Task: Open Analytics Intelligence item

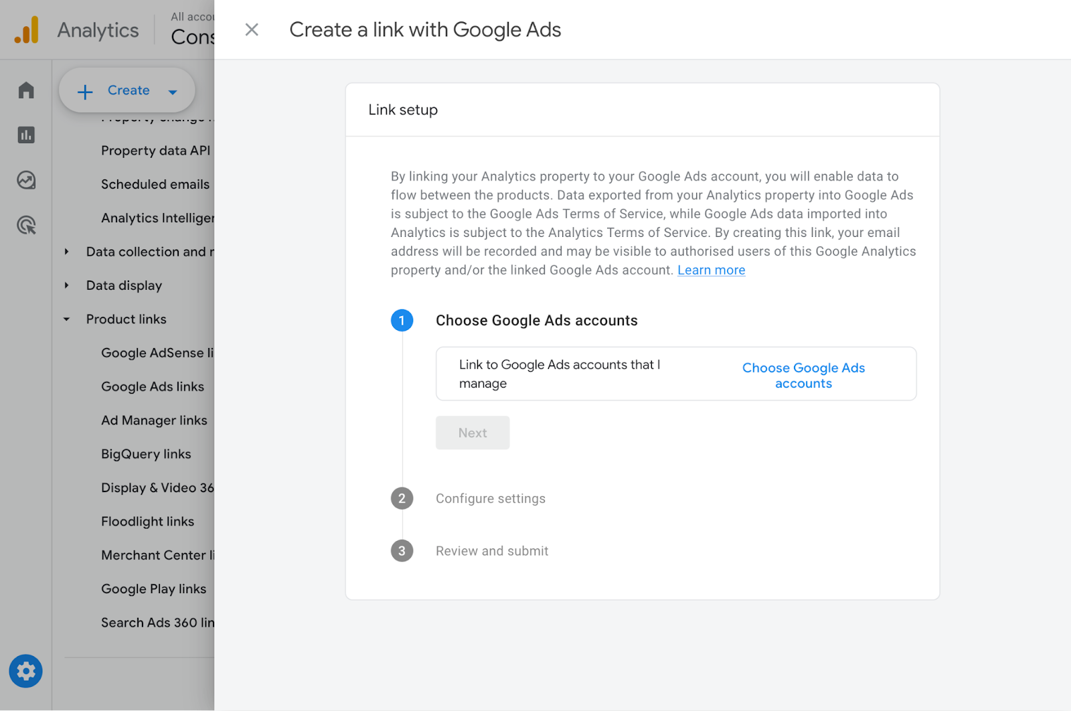Action: (158, 218)
